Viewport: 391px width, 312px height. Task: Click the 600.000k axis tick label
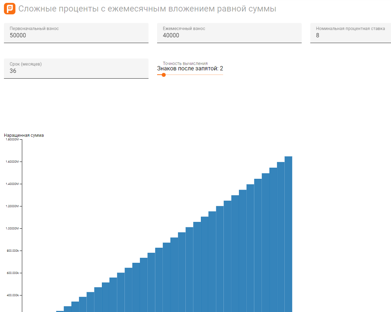[13, 273]
